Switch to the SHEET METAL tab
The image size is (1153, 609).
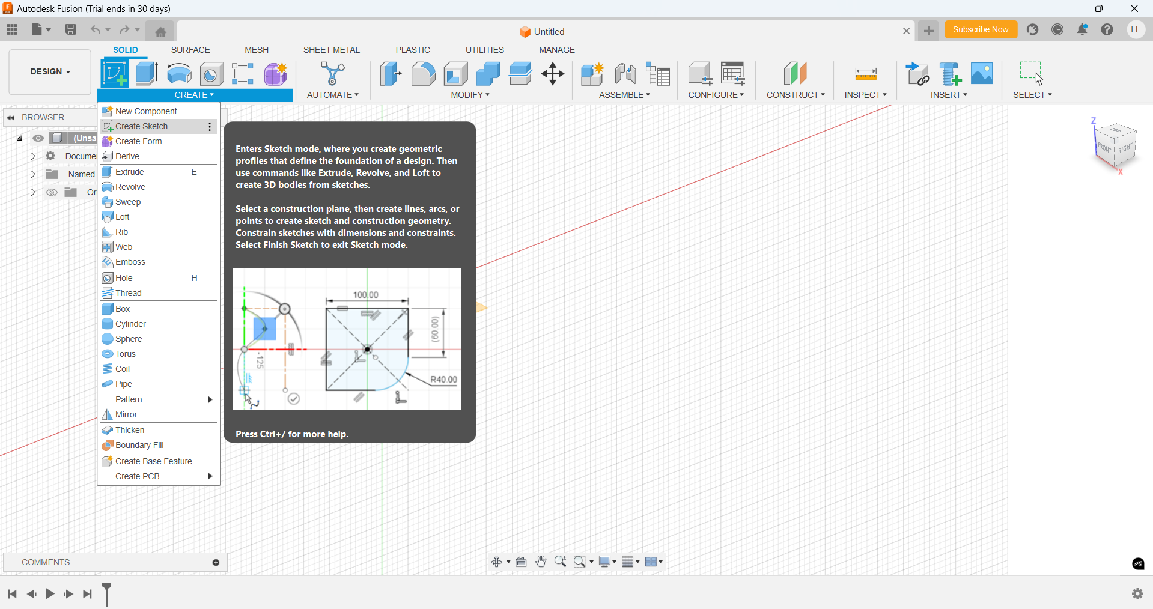(x=332, y=50)
